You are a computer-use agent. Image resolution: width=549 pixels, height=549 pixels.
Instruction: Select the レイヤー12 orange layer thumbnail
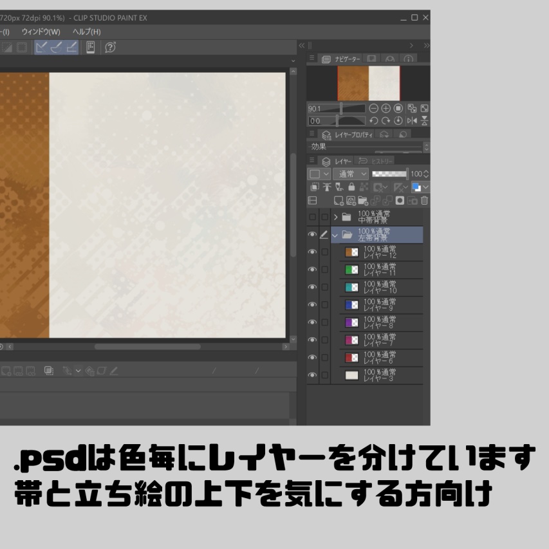pos(351,252)
